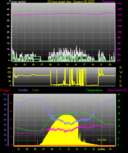Select the magenta 'Pressione' label
128x153 pixels.
pos(108,2)
